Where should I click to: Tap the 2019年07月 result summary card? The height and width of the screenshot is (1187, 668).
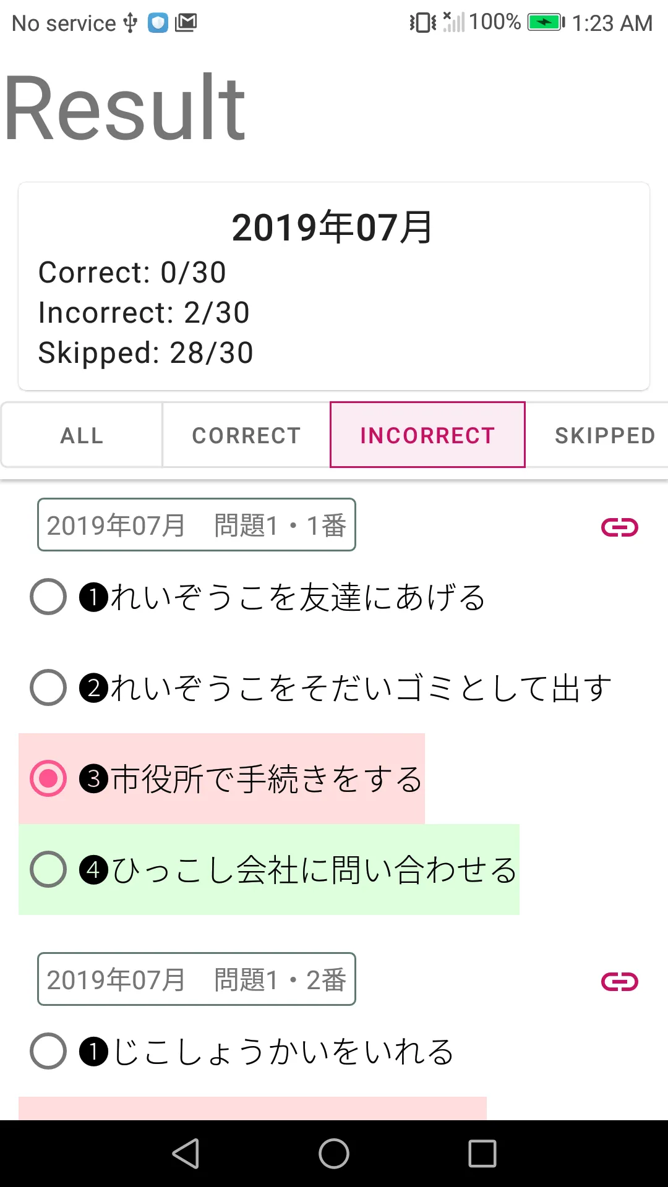pos(334,286)
